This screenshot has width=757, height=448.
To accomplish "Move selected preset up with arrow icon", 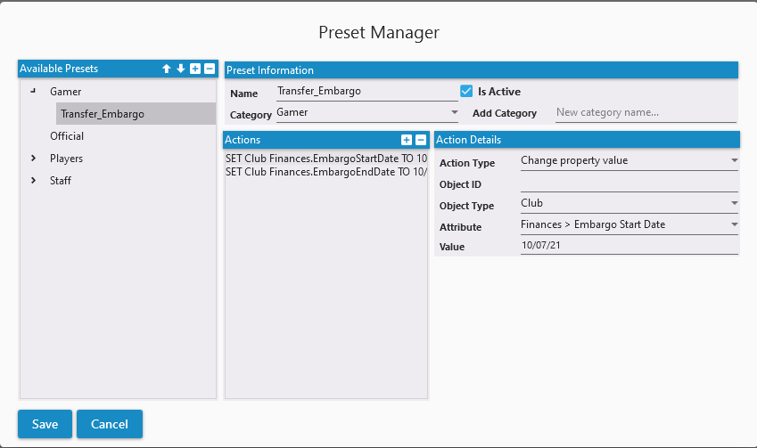I will tap(166, 69).
